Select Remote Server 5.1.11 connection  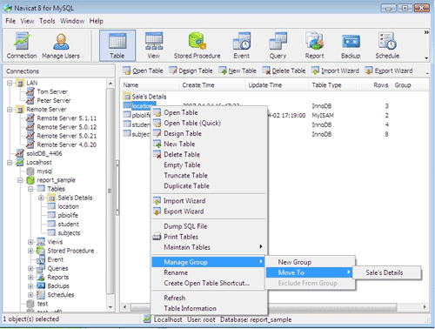pos(67,118)
